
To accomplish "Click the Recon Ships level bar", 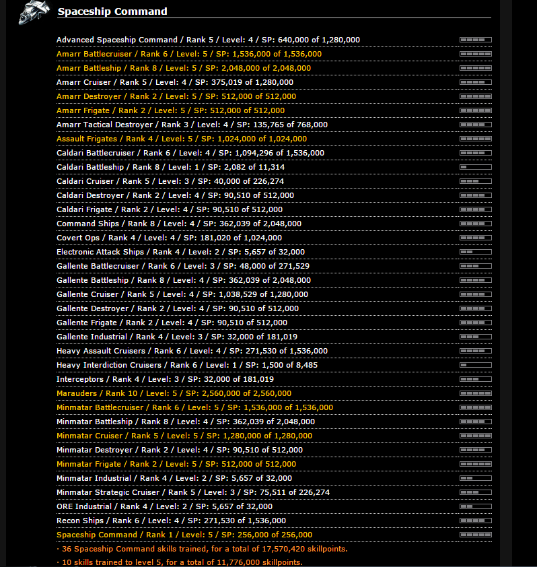I will pyautogui.click(x=476, y=521).
